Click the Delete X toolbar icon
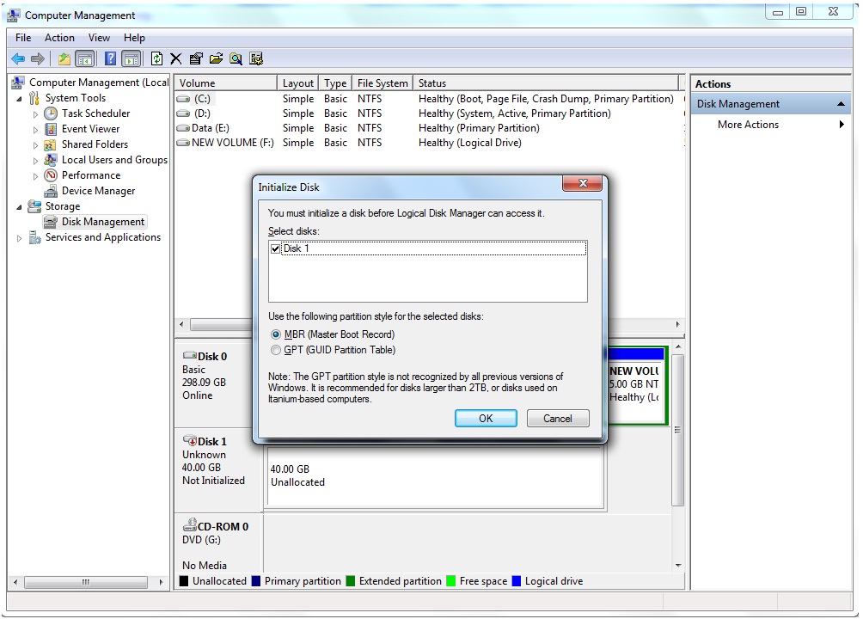 click(176, 59)
